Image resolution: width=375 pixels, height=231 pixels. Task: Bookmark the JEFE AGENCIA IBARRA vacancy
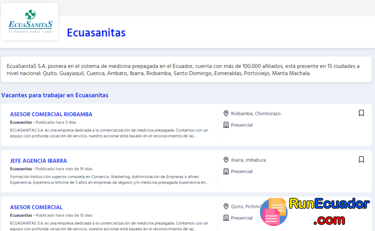[x=361, y=159]
